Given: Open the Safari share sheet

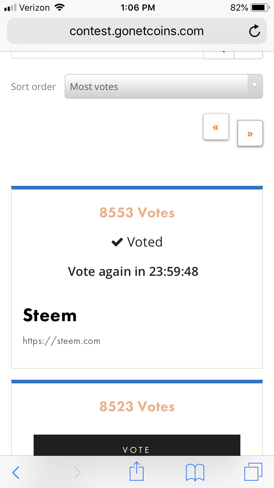Looking at the screenshot, I should click(x=136, y=472).
